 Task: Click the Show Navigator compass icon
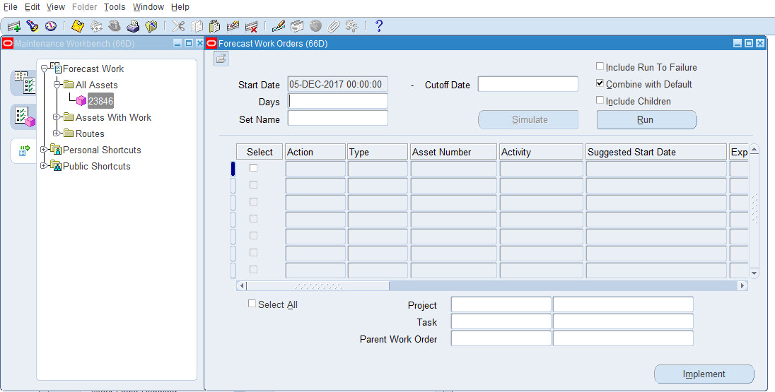coord(50,25)
